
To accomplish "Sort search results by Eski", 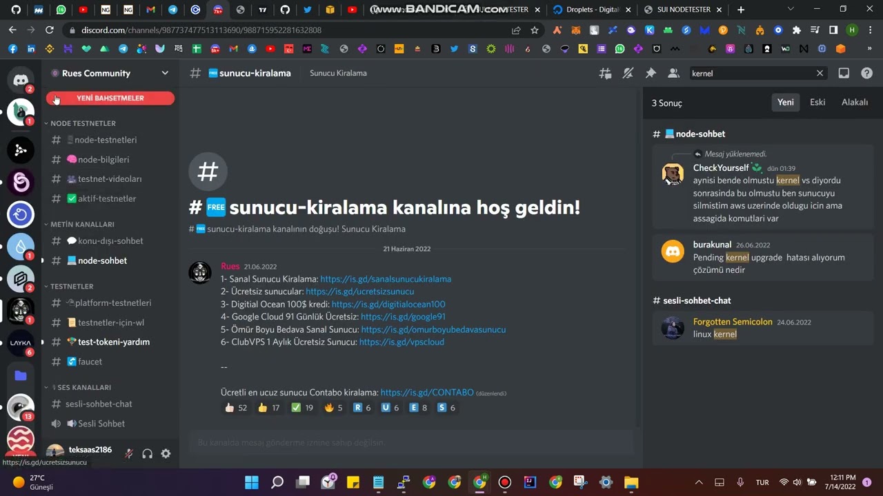I will 817,102.
